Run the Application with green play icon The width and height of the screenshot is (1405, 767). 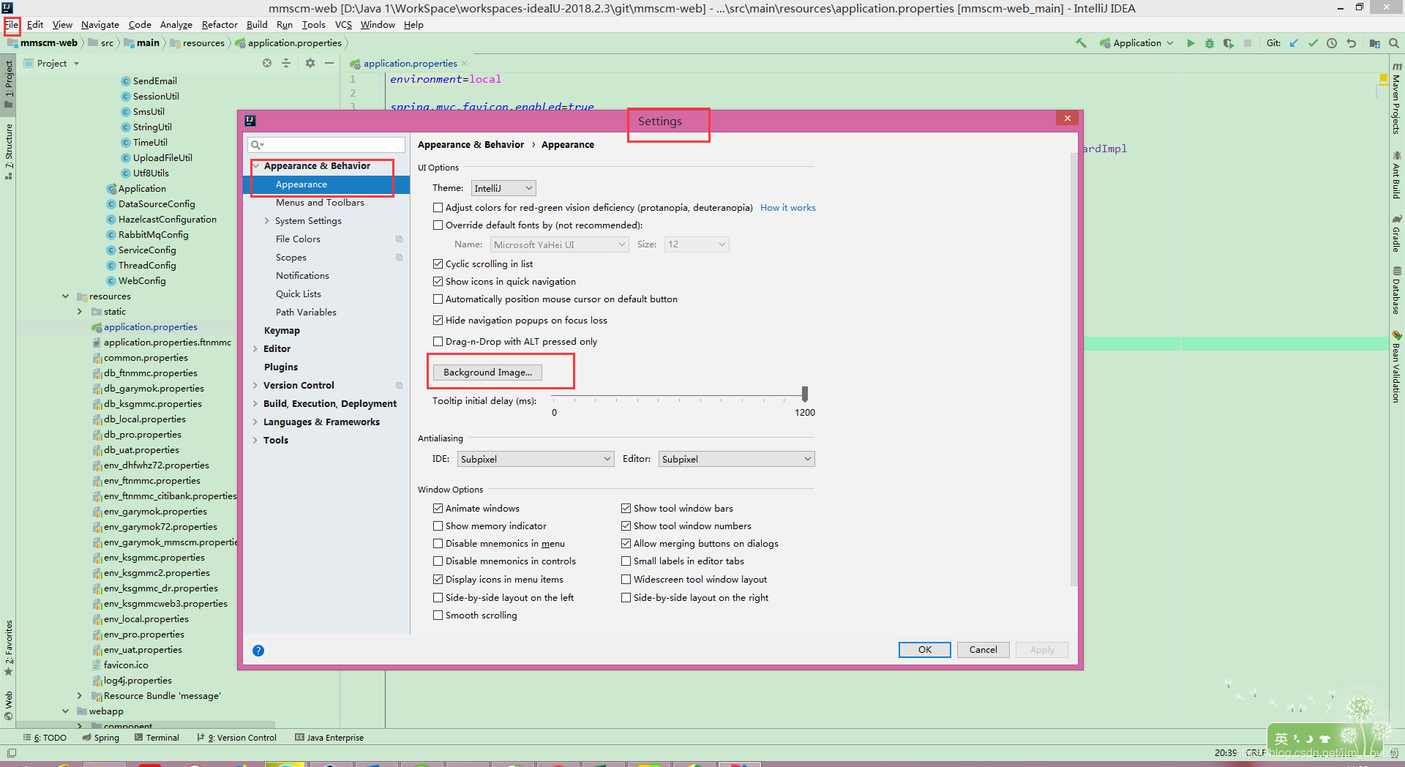coord(1191,43)
